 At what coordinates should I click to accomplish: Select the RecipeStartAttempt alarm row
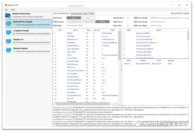point(155,64)
